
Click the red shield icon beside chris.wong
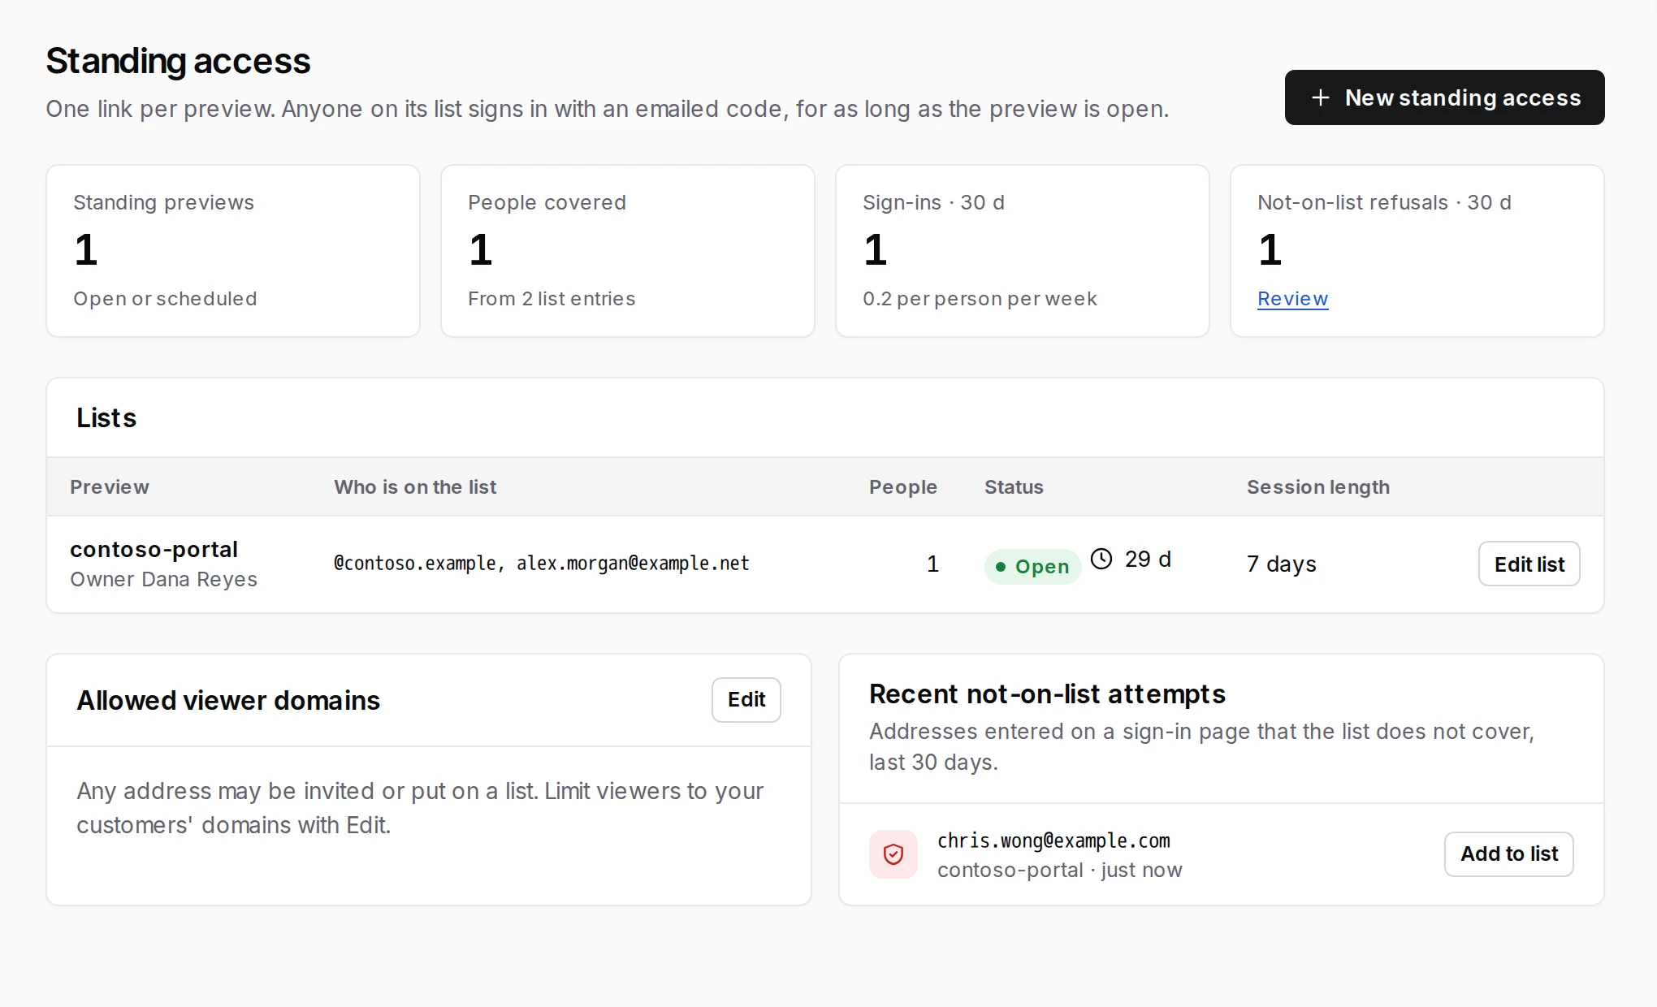point(893,854)
